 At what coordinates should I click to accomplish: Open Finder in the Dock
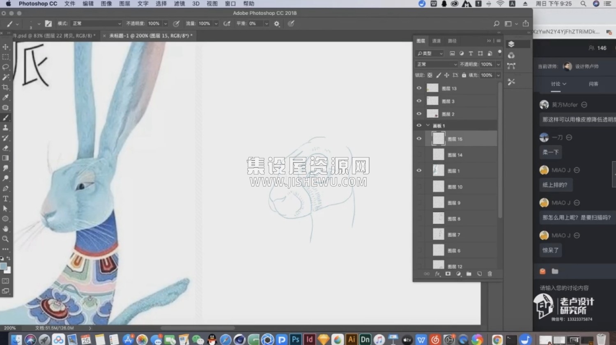[16, 339]
